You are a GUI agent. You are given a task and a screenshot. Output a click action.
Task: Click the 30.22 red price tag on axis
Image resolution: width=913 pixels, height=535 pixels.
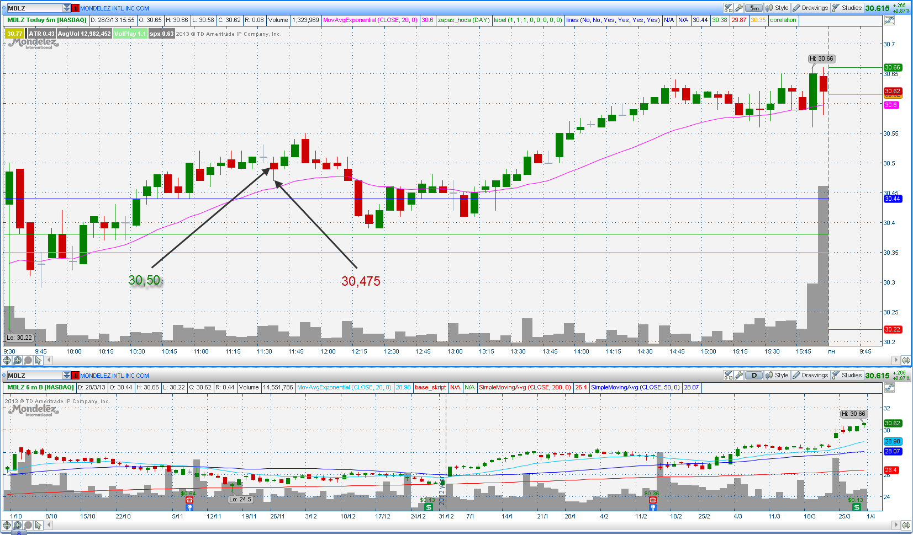[893, 329]
